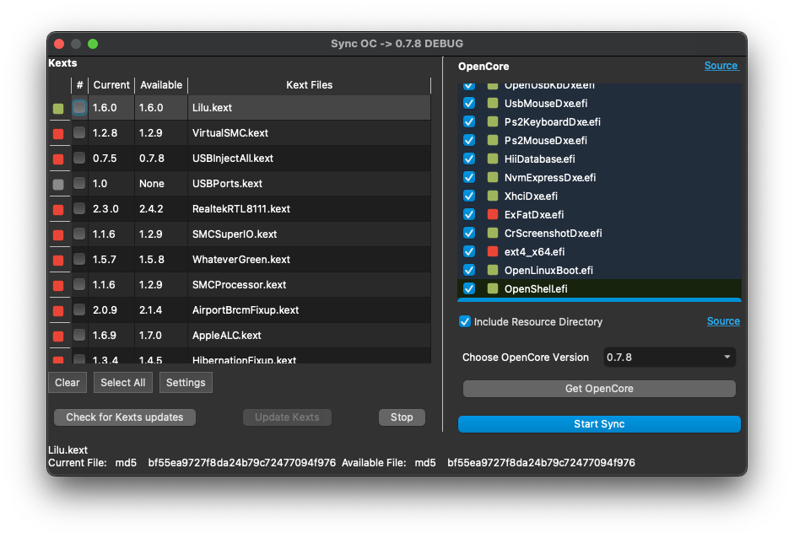The width and height of the screenshot is (794, 538).
Task: Select SMCProcessor.kext file name
Action: [239, 285]
